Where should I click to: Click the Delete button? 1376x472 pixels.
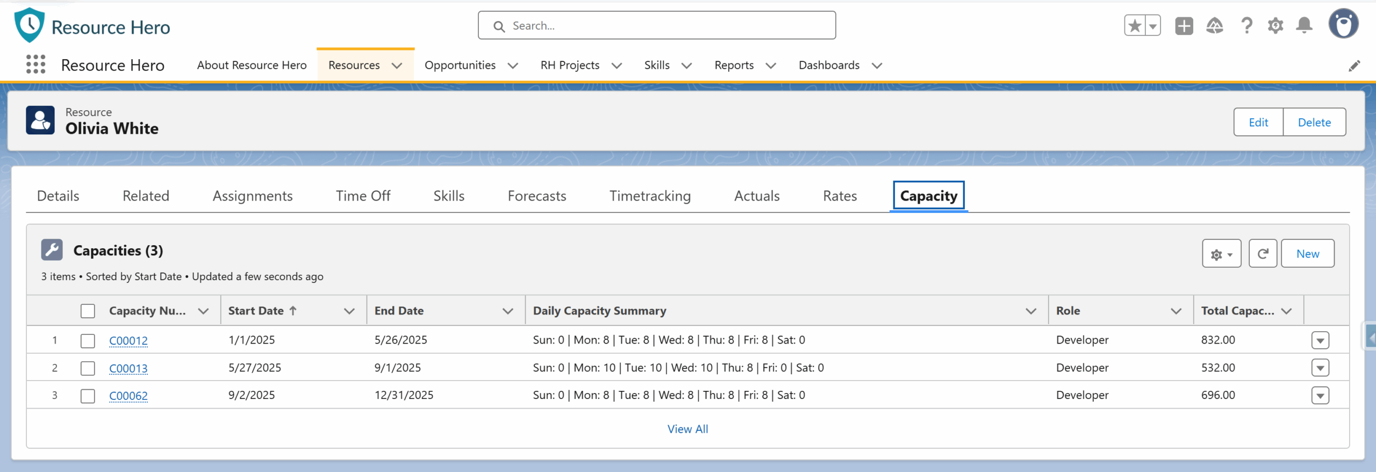point(1314,122)
